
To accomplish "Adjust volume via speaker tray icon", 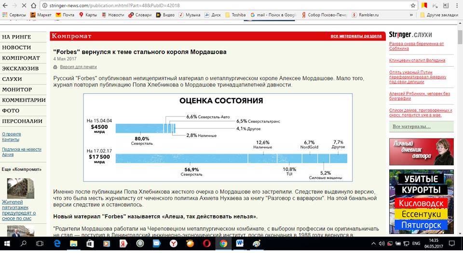I will [x=381, y=243].
